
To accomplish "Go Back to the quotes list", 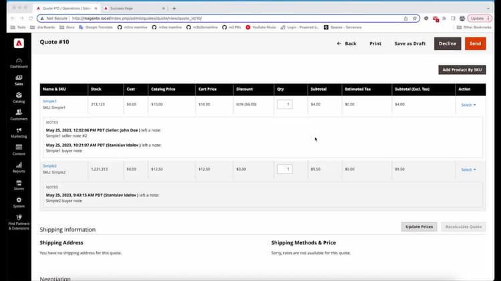I will coord(347,43).
